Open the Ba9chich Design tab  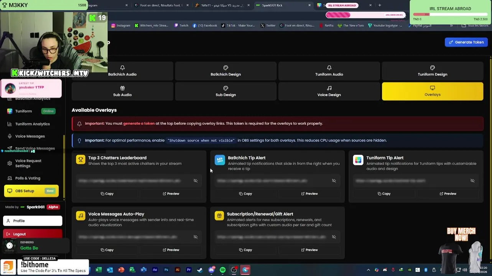(x=225, y=71)
